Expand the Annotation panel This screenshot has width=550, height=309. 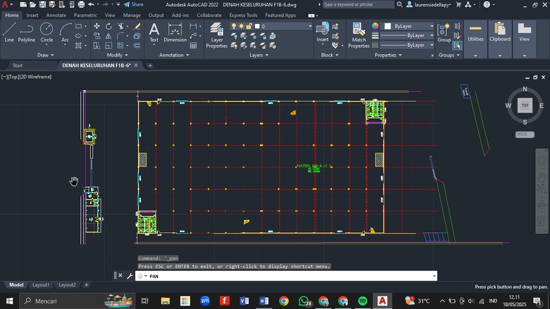click(x=174, y=55)
